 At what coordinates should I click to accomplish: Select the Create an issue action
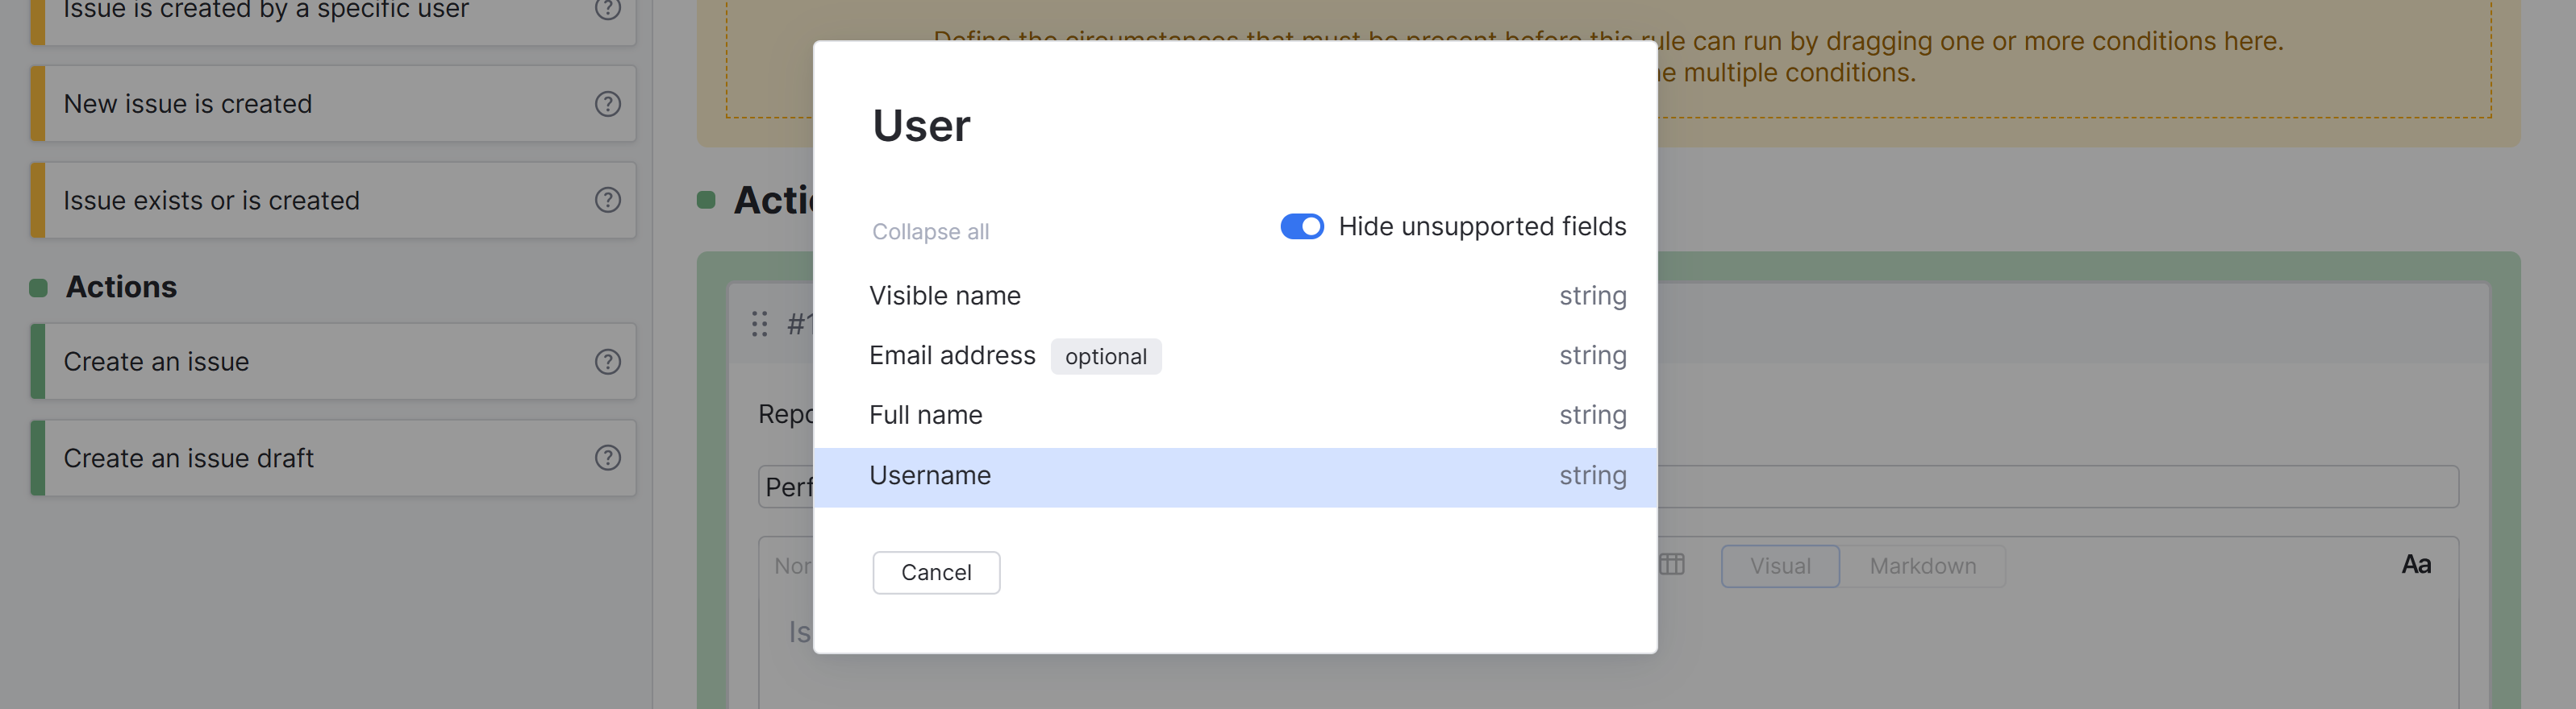[x=156, y=362]
